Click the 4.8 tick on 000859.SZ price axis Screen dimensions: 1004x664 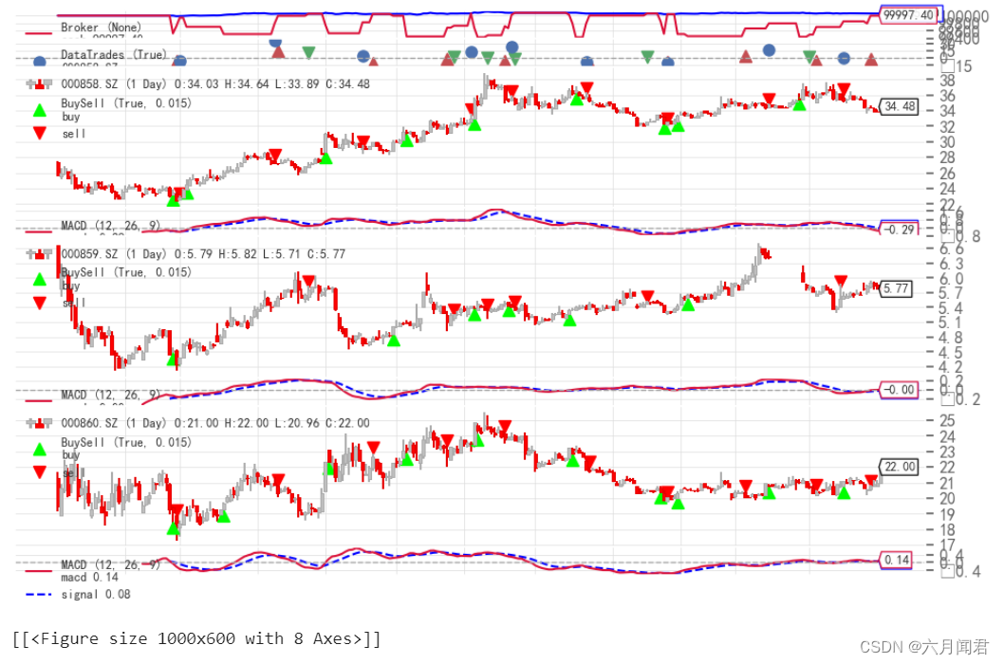click(951, 338)
